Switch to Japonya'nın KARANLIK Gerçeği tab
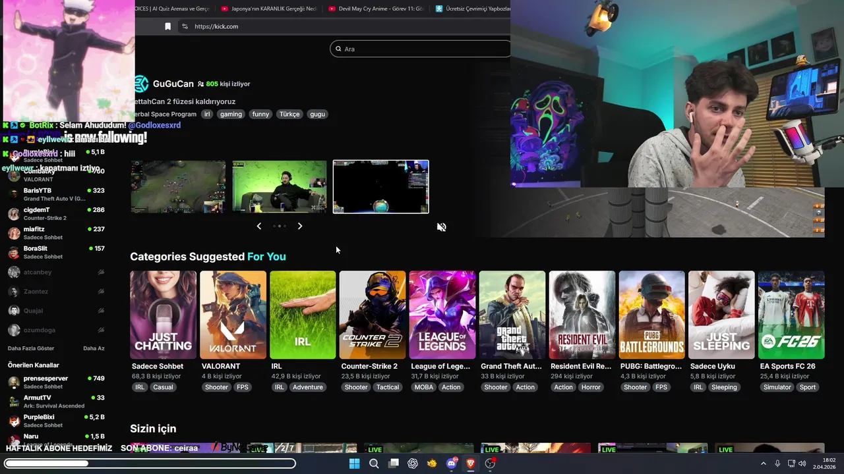The image size is (844, 474). [x=270, y=9]
